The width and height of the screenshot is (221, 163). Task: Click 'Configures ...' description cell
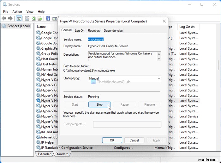[123, 147]
